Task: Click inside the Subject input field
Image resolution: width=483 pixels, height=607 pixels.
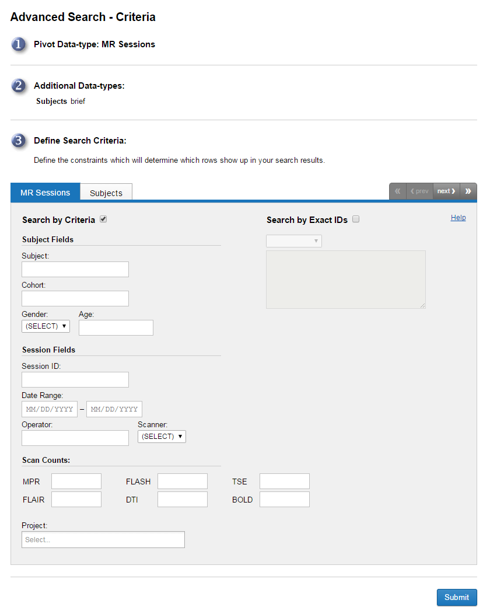Action: click(x=75, y=269)
